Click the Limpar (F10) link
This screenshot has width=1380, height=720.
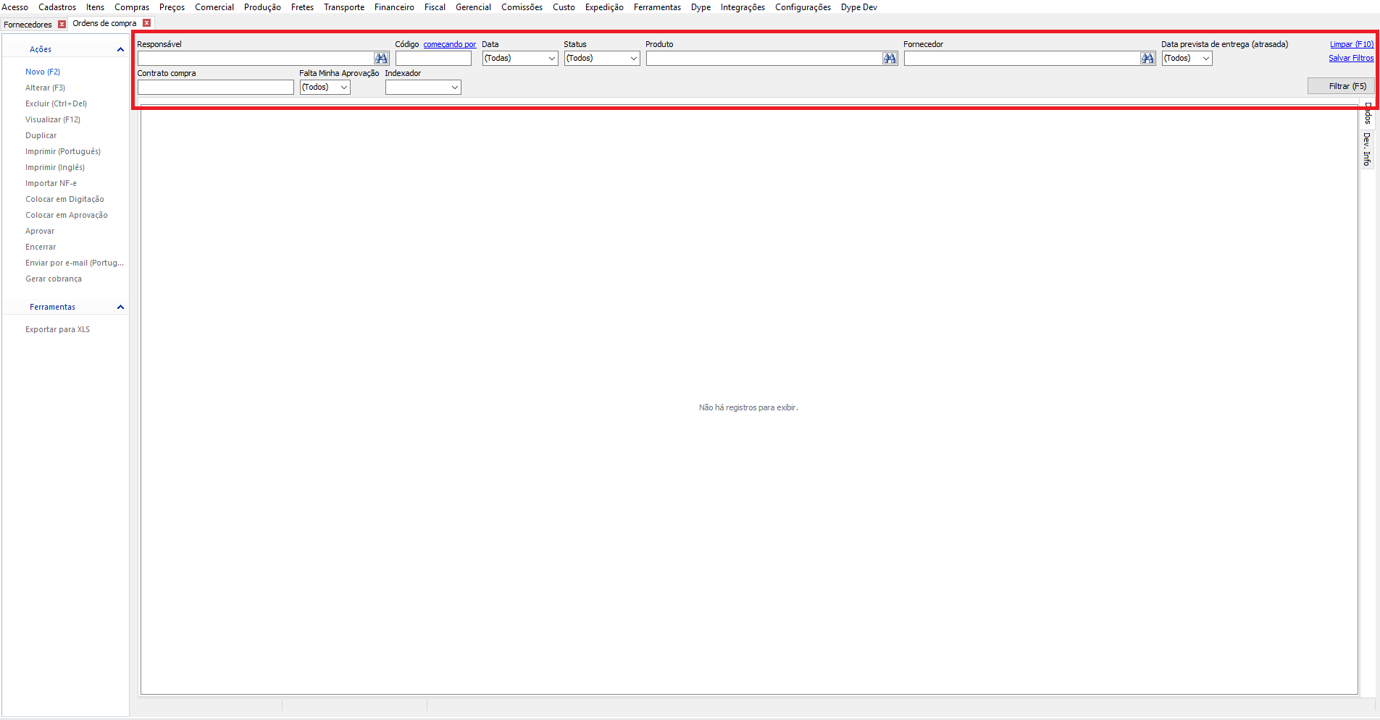coord(1352,44)
